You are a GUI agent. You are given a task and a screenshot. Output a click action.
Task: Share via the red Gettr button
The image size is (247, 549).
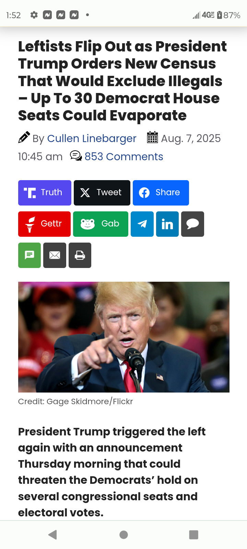click(44, 224)
